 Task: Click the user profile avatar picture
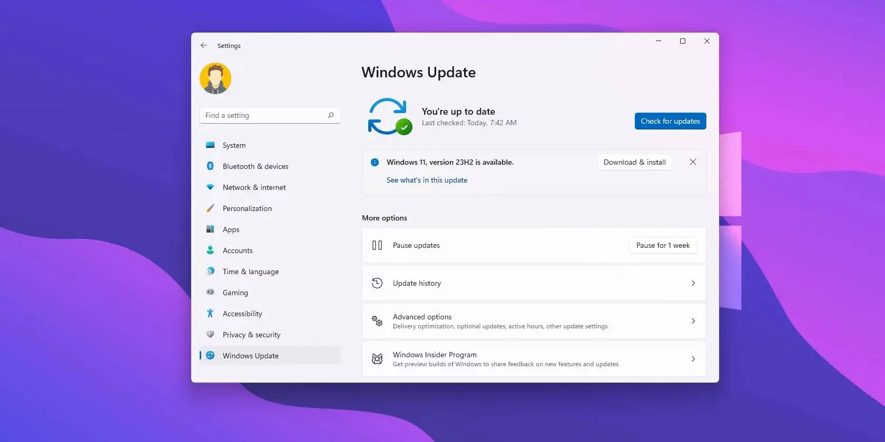coord(215,79)
